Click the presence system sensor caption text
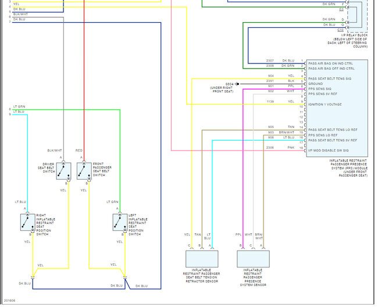 253,277
